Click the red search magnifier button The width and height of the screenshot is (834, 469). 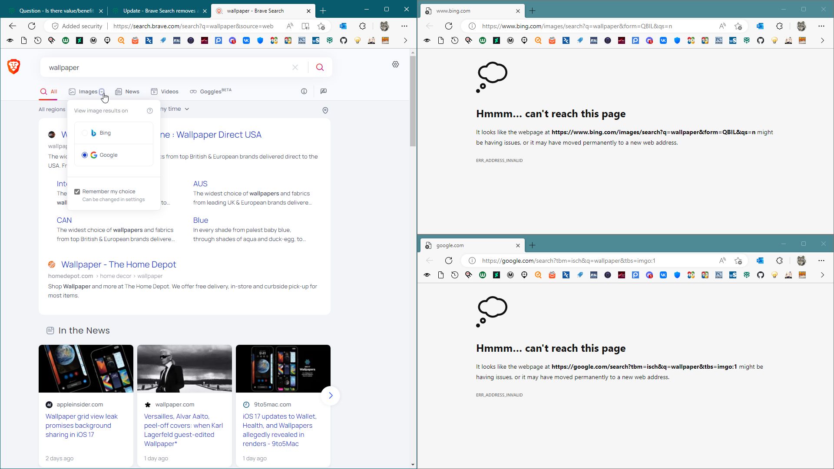pos(320,67)
